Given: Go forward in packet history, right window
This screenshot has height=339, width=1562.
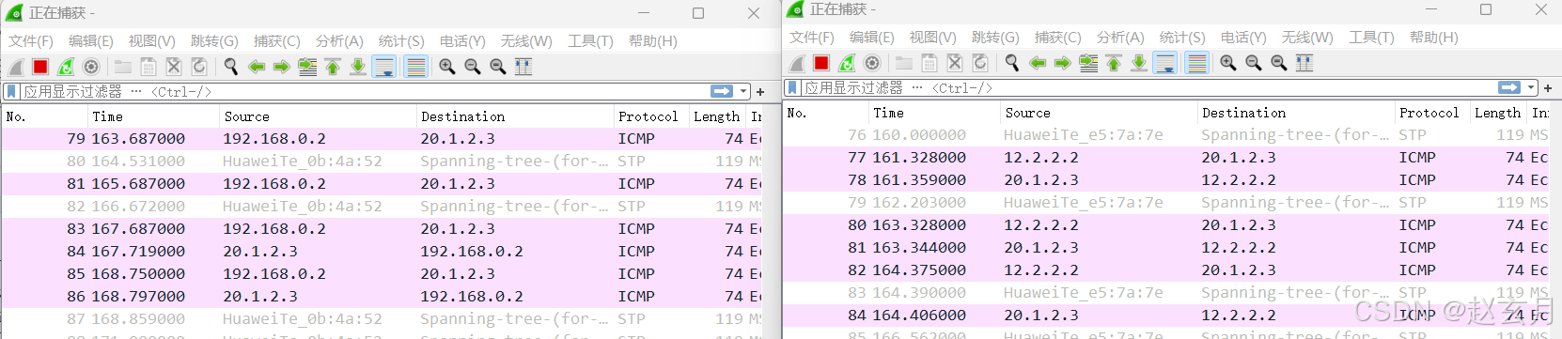Looking at the screenshot, I should tap(1063, 63).
